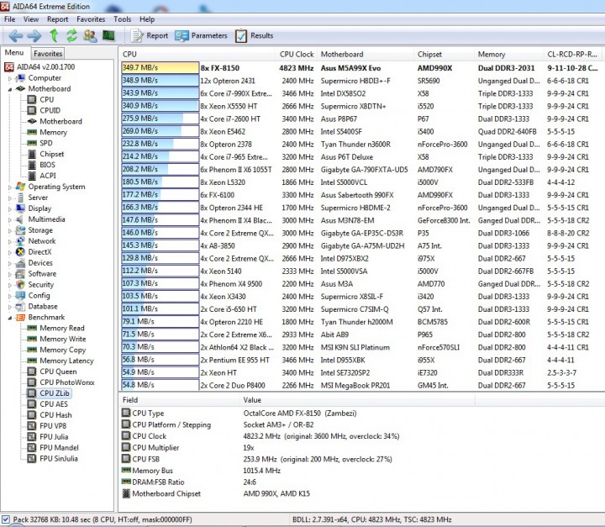Screen dimensions: 605x527
Task: Click the Field column header in details
Action: (179, 399)
